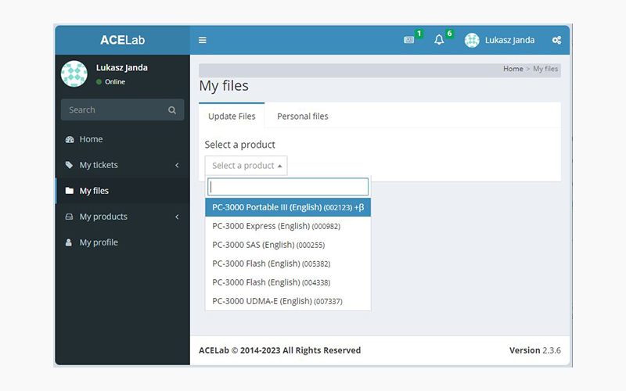This screenshot has width=626, height=391.
Task: Click the Home breadcrumb link
Action: (x=513, y=69)
